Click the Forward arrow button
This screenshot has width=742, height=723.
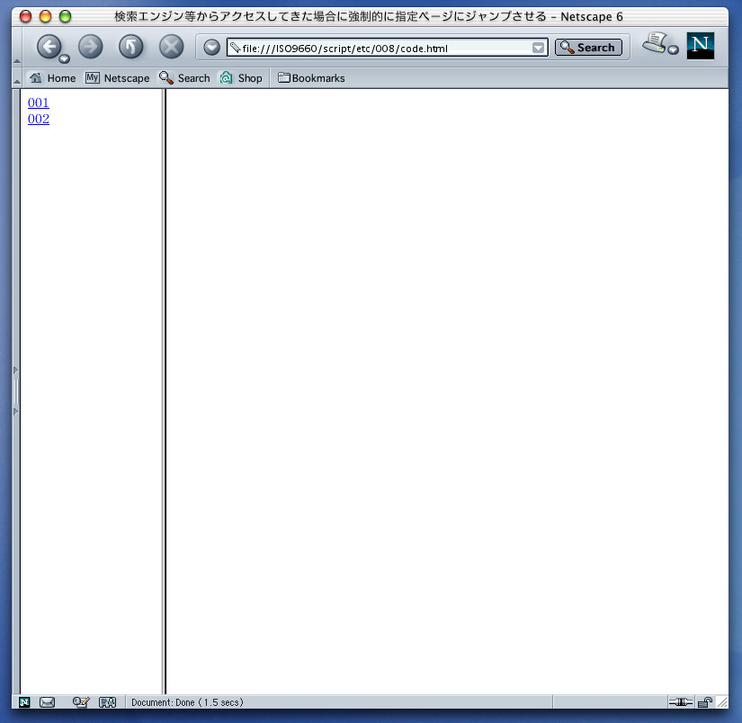(90, 47)
